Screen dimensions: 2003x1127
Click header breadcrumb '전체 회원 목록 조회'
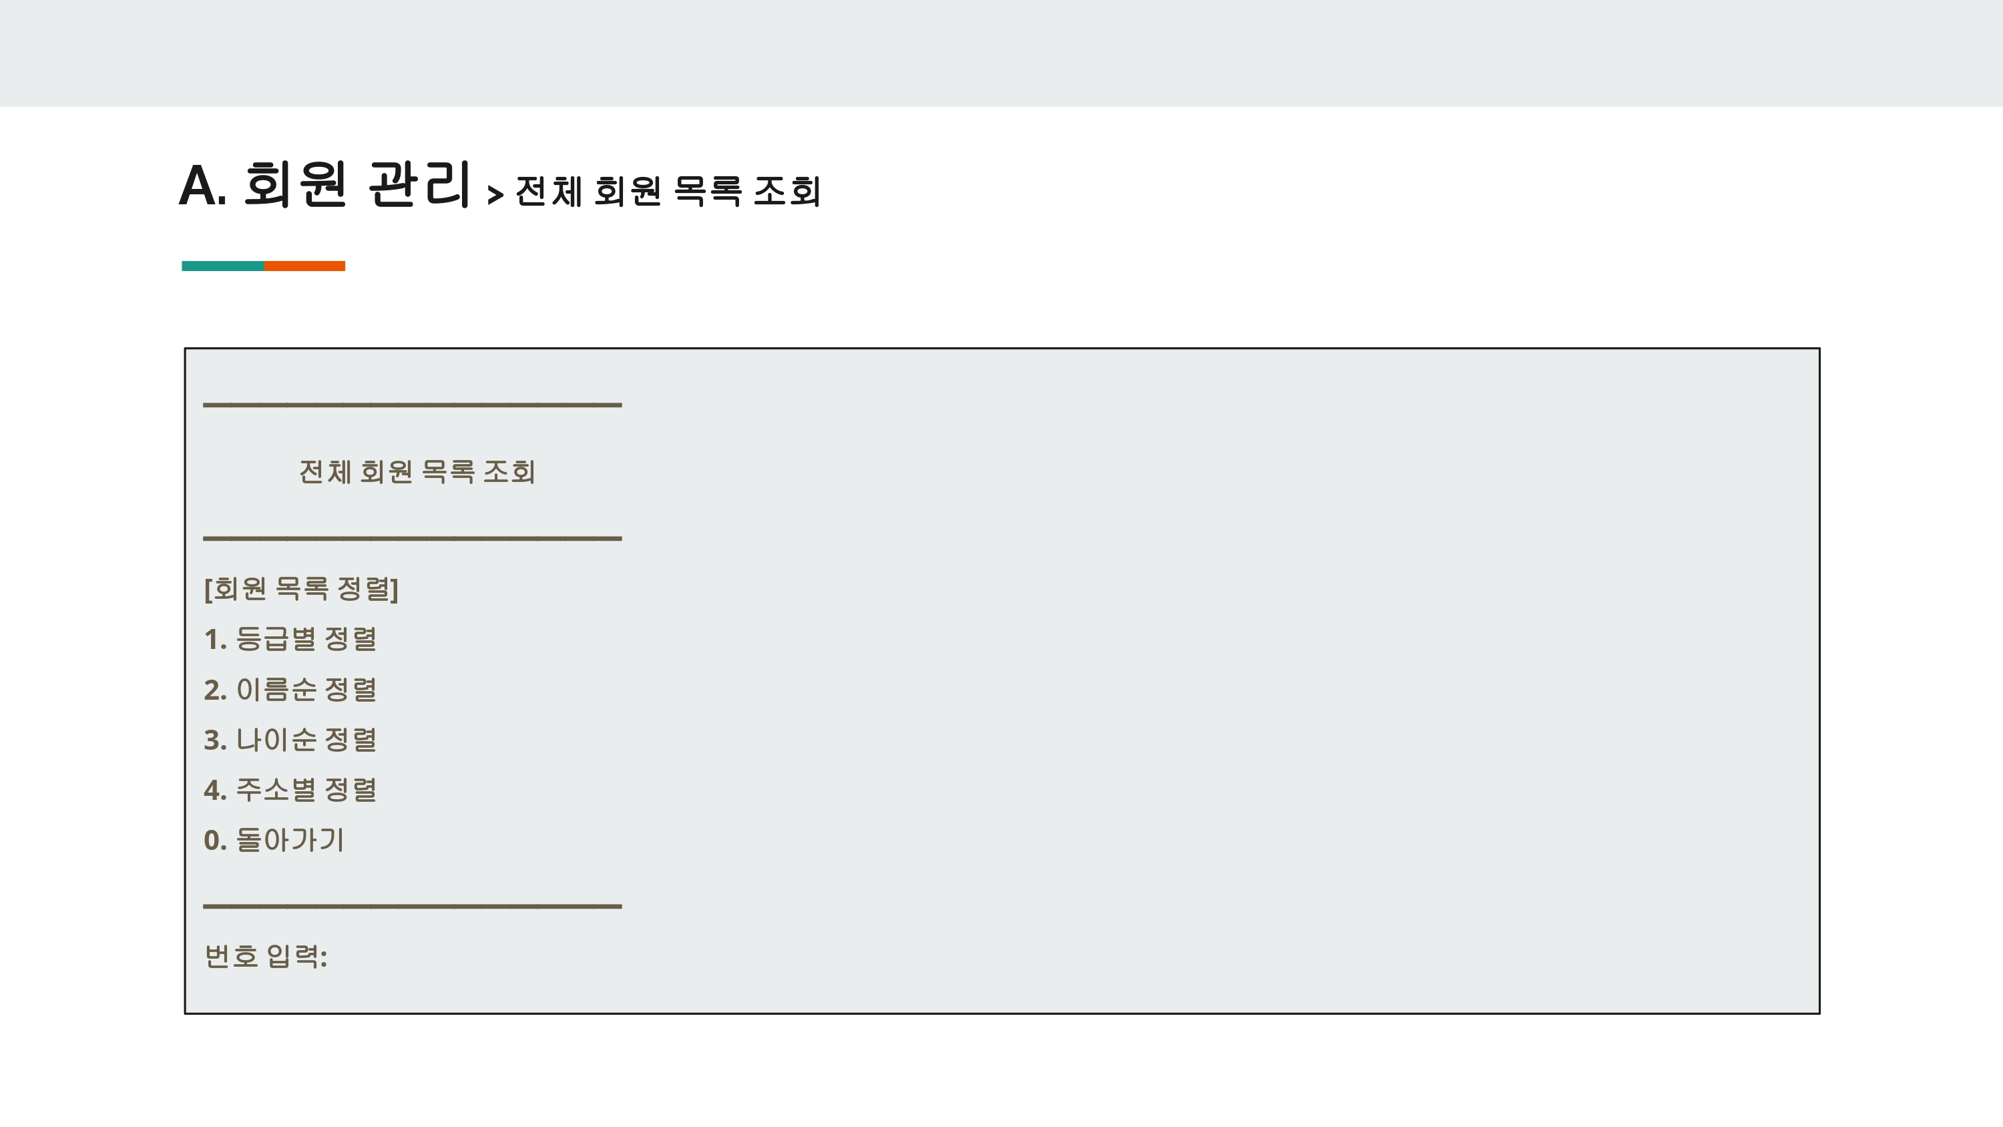[x=668, y=192]
